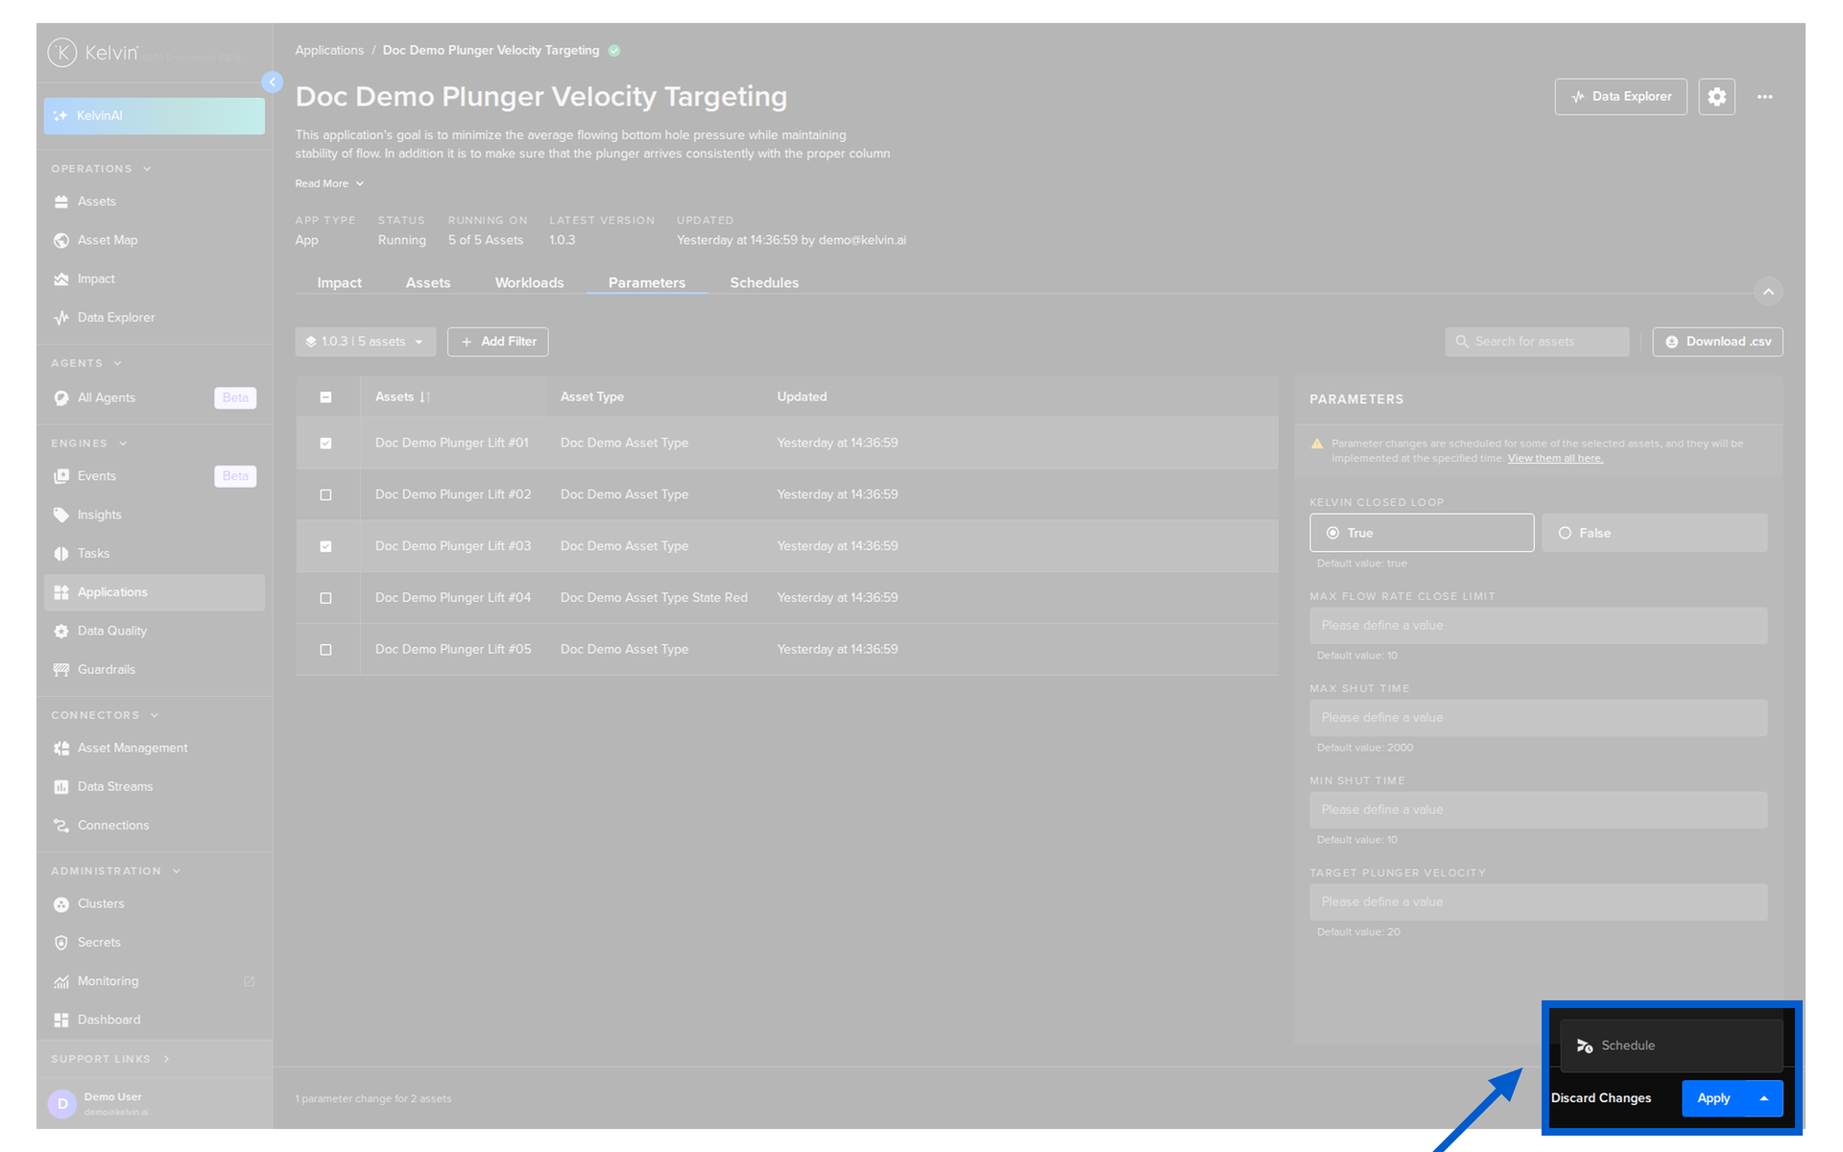The height and width of the screenshot is (1152, 1843).
Task: Open the Asset Map globe icon
Action: coord(61,240)
